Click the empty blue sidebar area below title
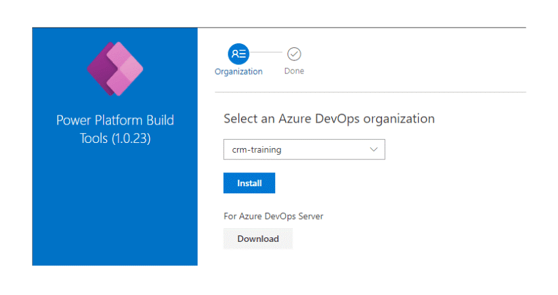The height and width of the screenshot is (295, 558). (x=115, y=210)
